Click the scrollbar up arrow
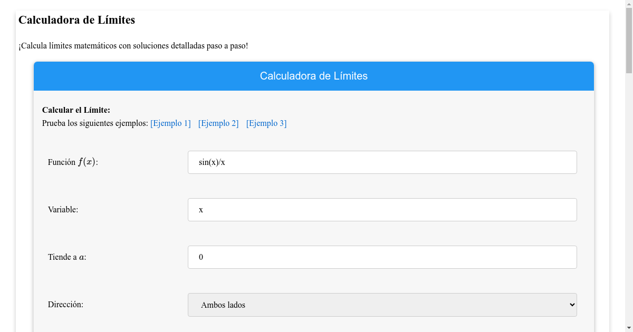 point(629,4)
